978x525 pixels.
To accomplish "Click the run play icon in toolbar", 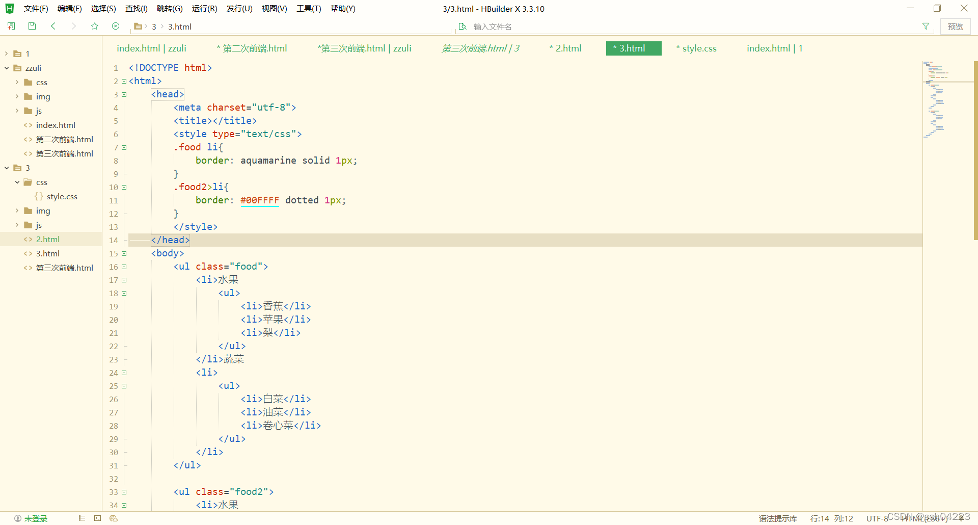I will 116,26.
